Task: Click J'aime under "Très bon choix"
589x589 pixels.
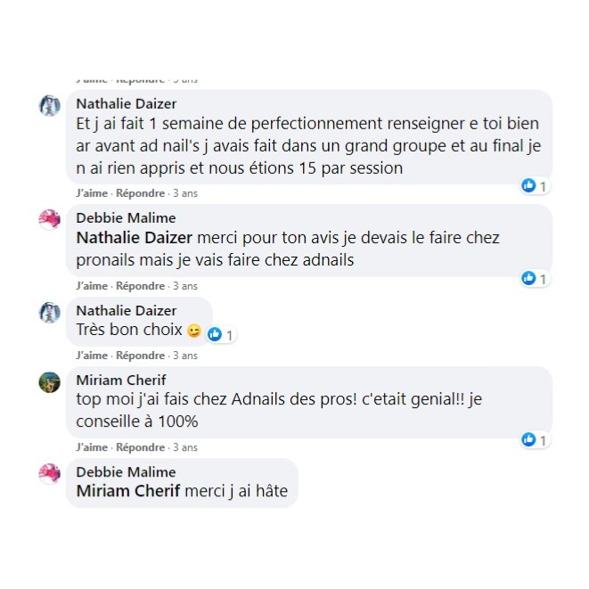Action: tap(92, 356)
